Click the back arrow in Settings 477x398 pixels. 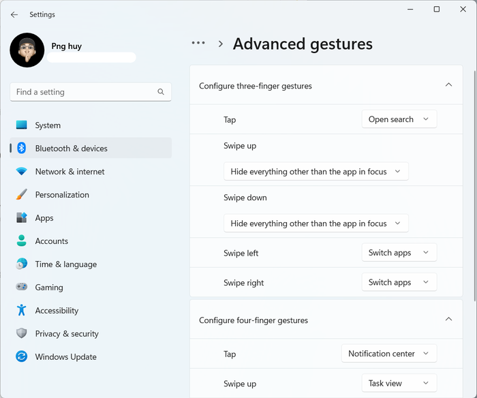tap(14, 14)
